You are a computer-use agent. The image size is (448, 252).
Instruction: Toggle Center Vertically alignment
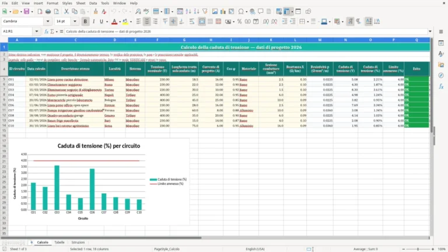point(173,22)
